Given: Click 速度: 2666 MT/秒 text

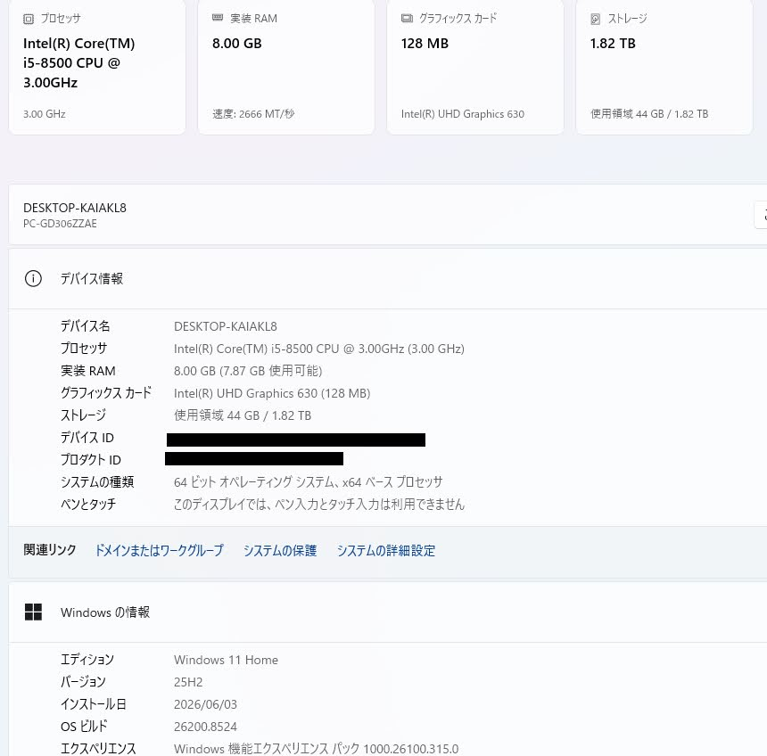Looking at the screenshot, I should tap(253, 114).
